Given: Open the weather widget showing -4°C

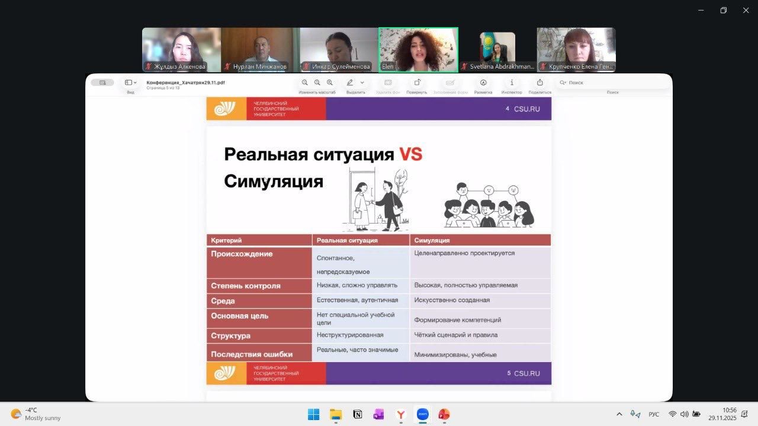Looking at the screenshot, I should pyautogui.click(x=36, y=414).
